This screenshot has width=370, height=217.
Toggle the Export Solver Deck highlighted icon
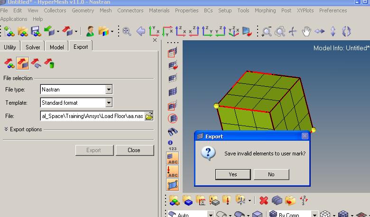[x=23, y=63]
